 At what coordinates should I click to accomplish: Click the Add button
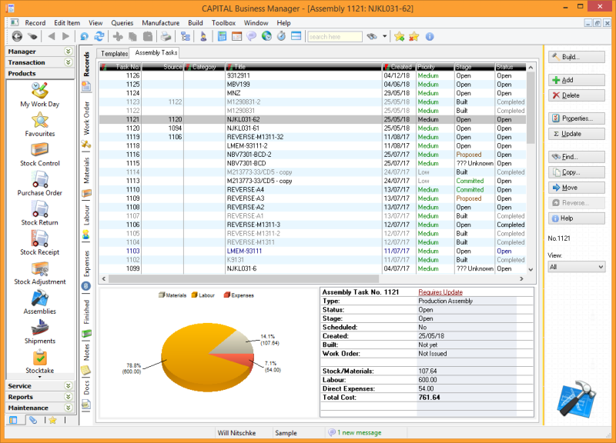click(x=576, y=80)
